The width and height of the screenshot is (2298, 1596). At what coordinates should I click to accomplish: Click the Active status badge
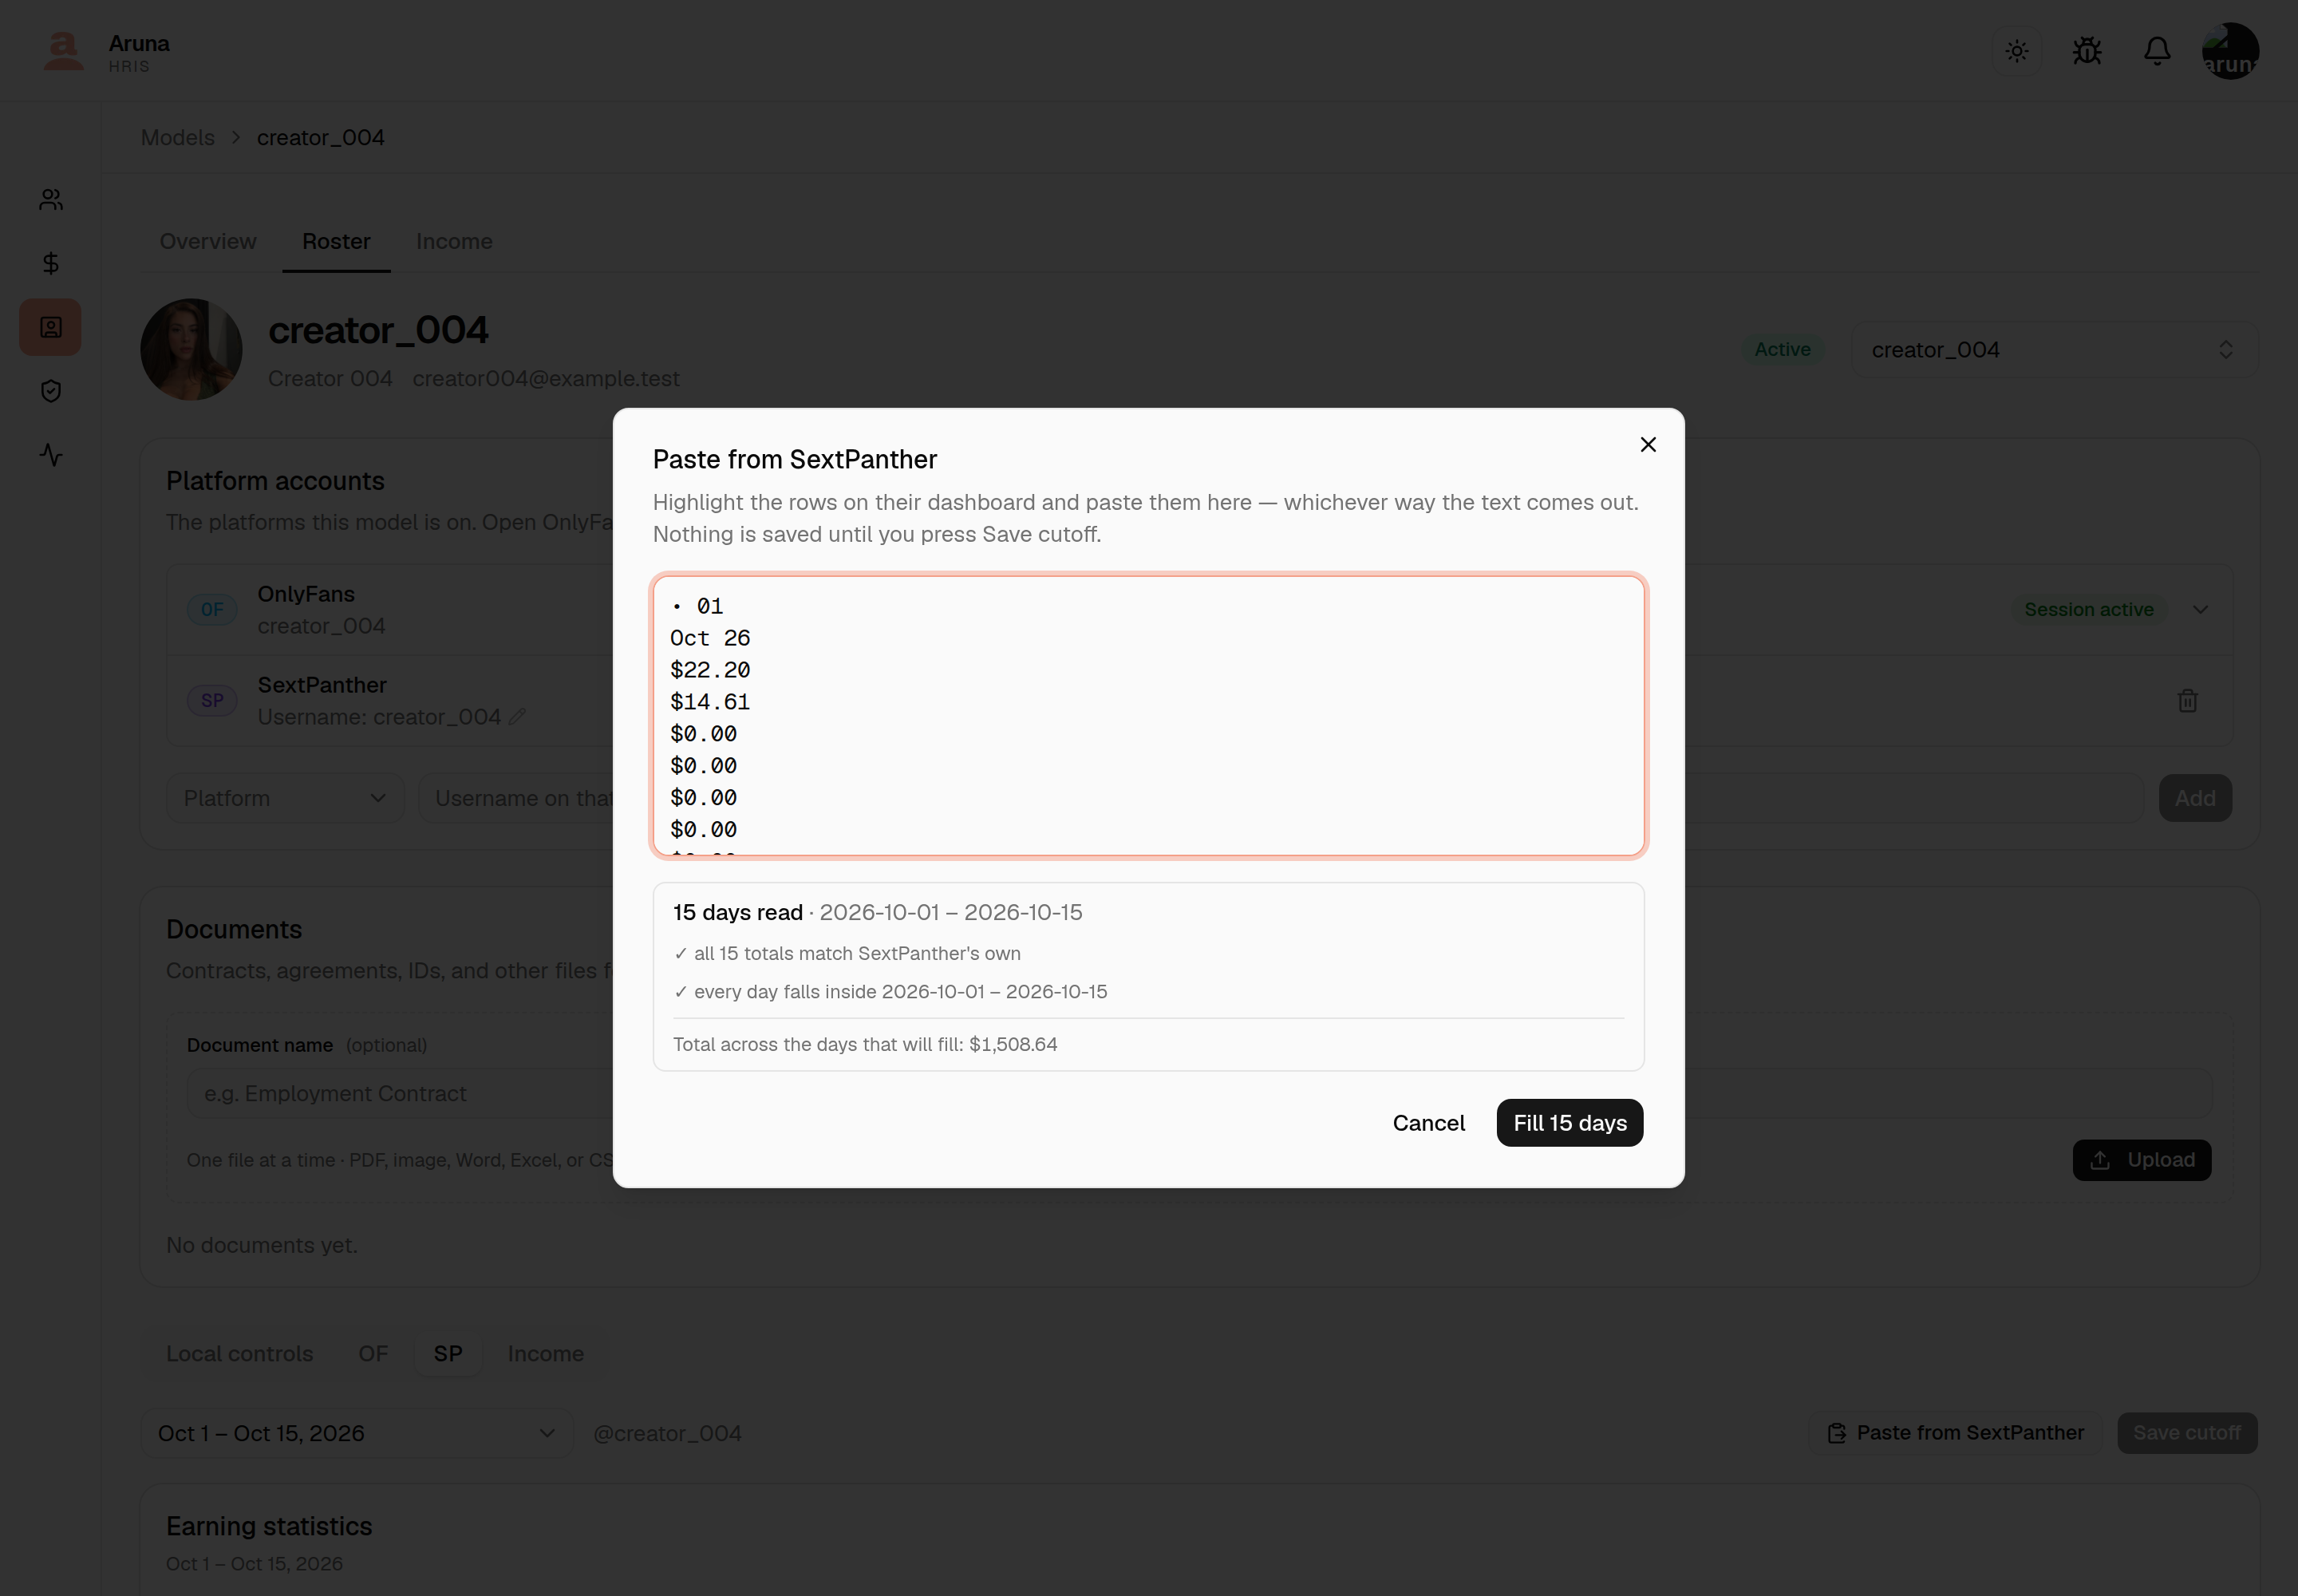pos(1782,349)
